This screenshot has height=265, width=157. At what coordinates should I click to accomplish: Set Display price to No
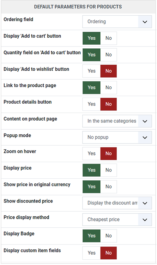pos(109,170)
